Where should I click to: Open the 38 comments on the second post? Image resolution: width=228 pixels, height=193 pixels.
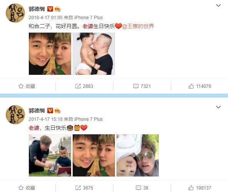coord(142,188)
